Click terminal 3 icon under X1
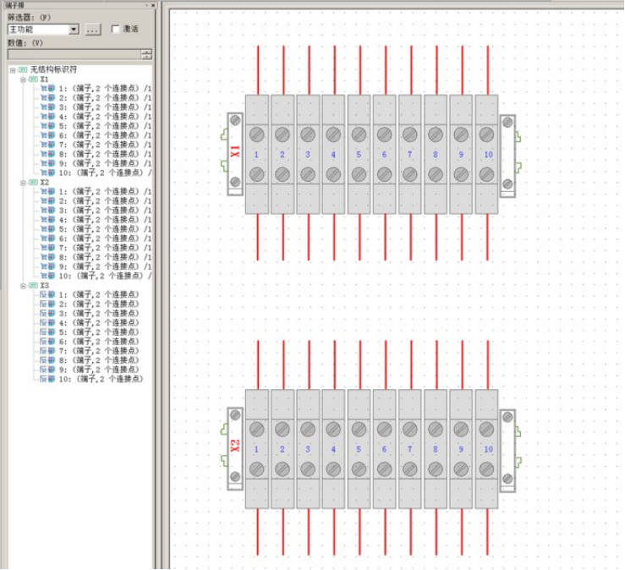Screen dimensions: 625x570 coord(48,107)
